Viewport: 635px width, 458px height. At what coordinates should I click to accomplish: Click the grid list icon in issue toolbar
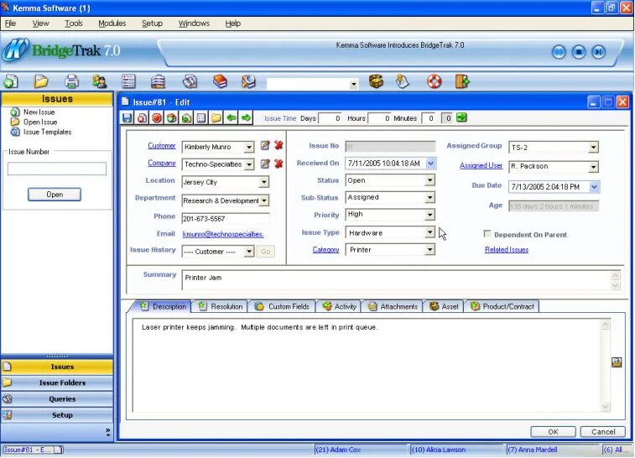coord(201,117)
